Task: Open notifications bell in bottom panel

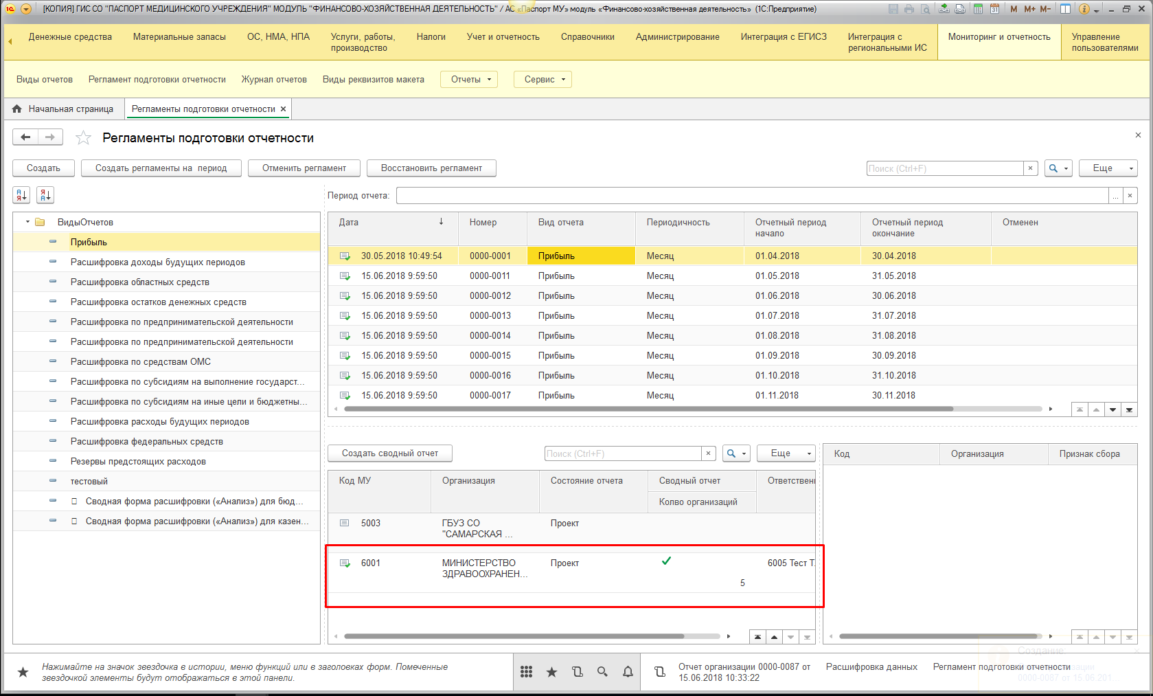Action: (x=628, y=672)
